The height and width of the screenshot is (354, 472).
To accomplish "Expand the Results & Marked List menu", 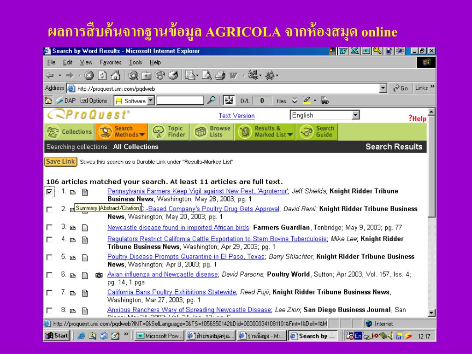I will pyautogui.click(x=265, y=132).
